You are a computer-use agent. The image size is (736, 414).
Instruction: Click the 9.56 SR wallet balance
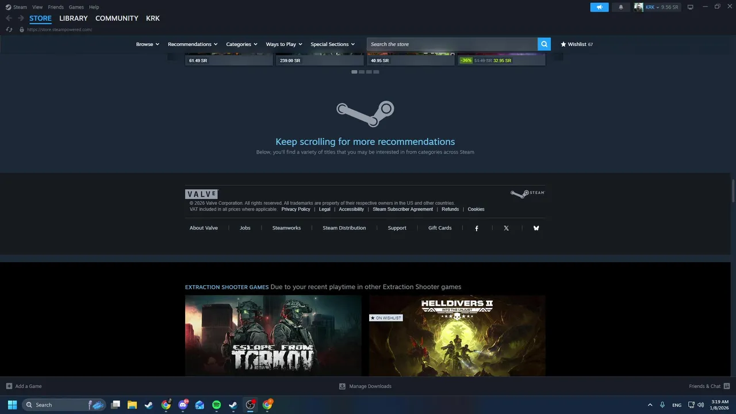[x=669, y=7]
